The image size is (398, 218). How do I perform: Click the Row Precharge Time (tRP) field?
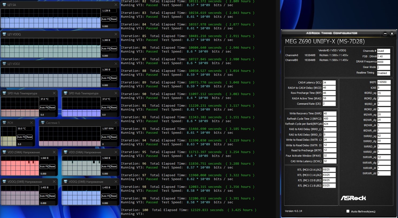click(329, 93)
